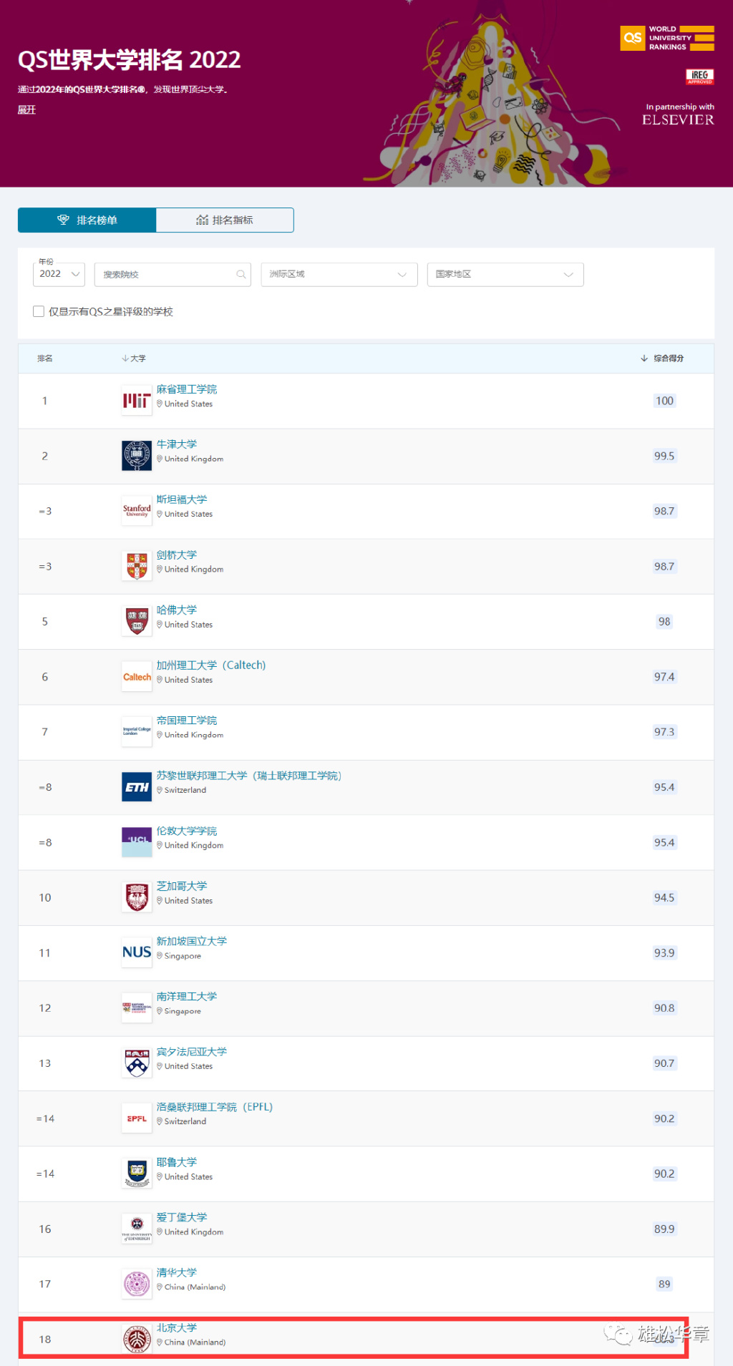Image resolution: width=733 pixels, height=1366 pixels.
Task: Click the 展开 expand link in banner
Action: [x=26, y=109]
